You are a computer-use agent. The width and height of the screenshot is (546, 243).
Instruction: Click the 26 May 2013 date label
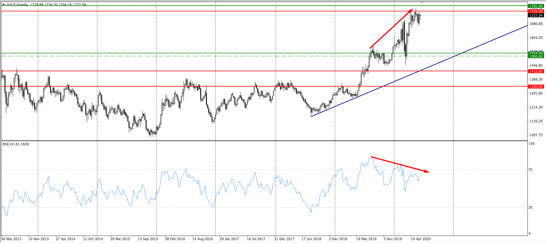pyautogui.click(x=11, y=239)
